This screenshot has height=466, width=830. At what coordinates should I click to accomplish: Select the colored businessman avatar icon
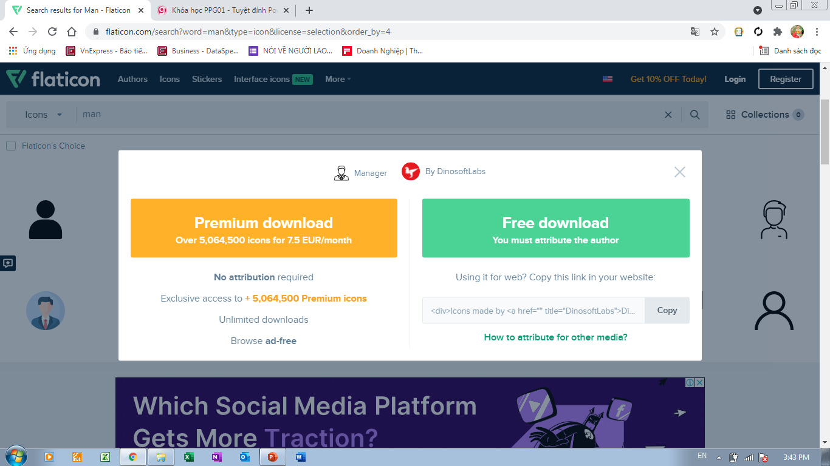click(x=46, y=311)
